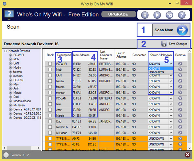Remove the mehran device row
The width and height of the screenshot is (194, 161).
point(180,93)
